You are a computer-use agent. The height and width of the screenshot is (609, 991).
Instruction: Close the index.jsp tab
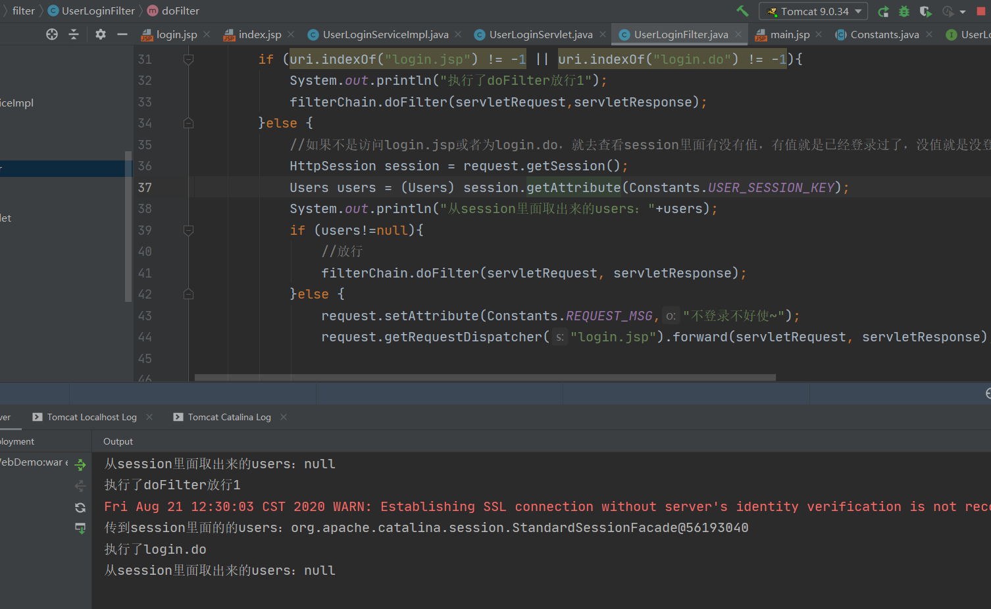pos(291,34)
